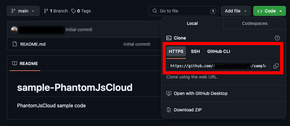This screenshot has width=290, height=126.
Task: Select the HTTPS clone option
Action: click(176, 51)
